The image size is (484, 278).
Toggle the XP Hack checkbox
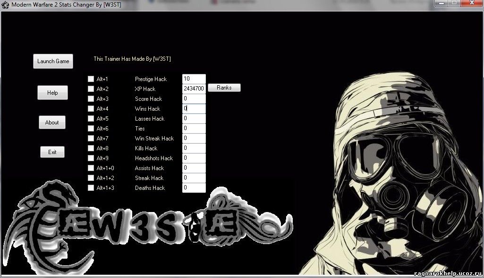91,89
